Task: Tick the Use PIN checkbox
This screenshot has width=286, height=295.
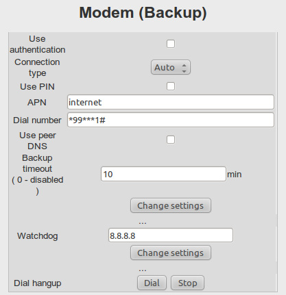Action: [x=171, y=86]
